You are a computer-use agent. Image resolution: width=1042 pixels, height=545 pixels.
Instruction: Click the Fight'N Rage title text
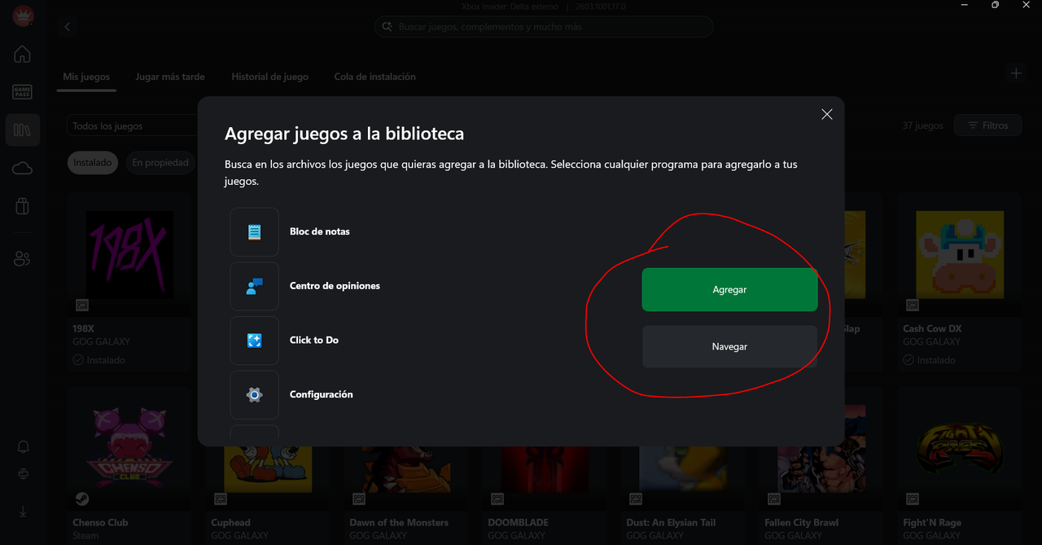pos(932,523)
